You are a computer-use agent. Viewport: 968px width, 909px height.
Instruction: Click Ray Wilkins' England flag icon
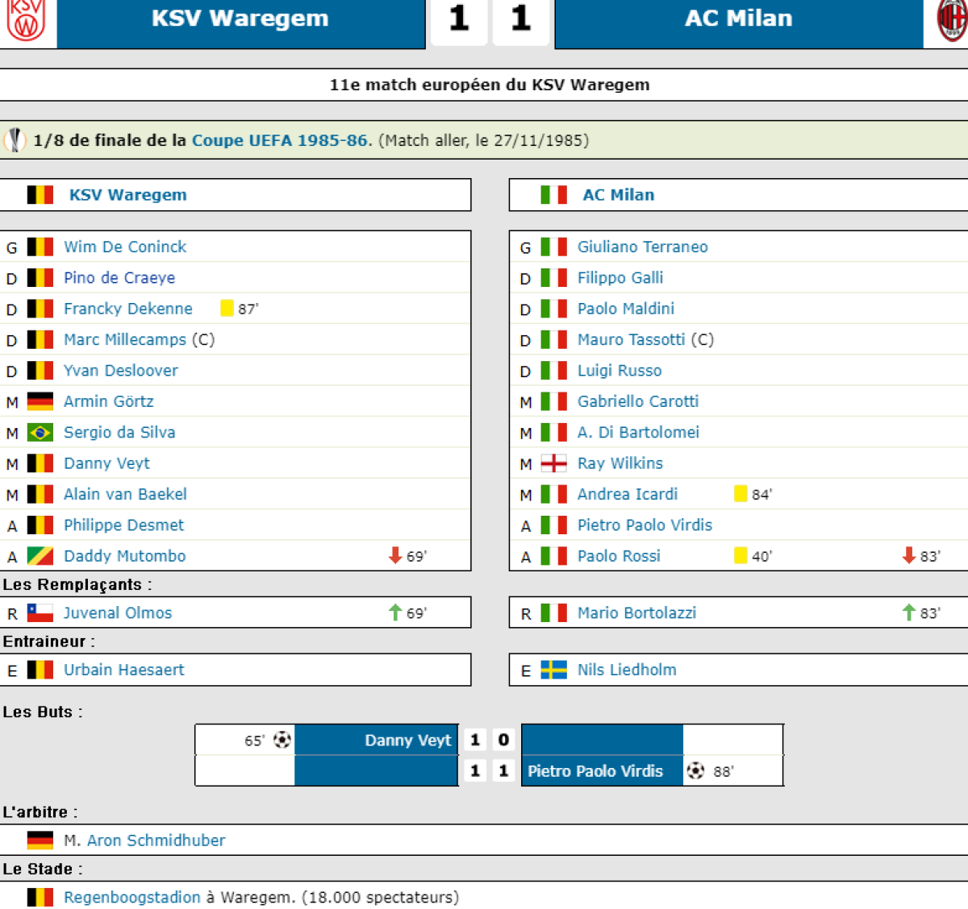point(553,463)
